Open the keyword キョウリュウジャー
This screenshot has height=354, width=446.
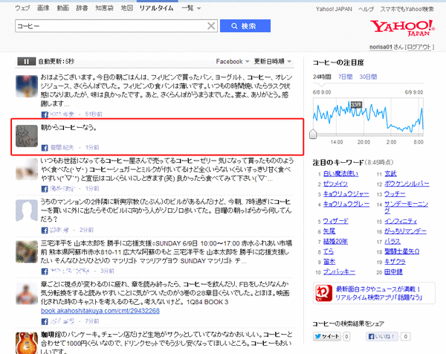(346, 194)
